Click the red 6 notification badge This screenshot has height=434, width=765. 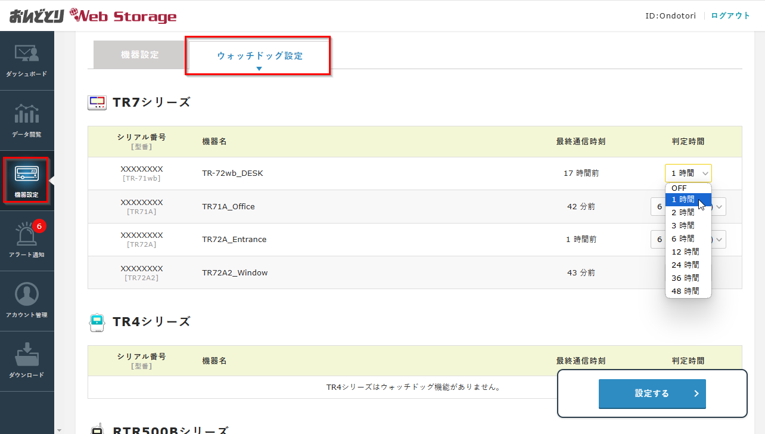(x=39, y=226)
